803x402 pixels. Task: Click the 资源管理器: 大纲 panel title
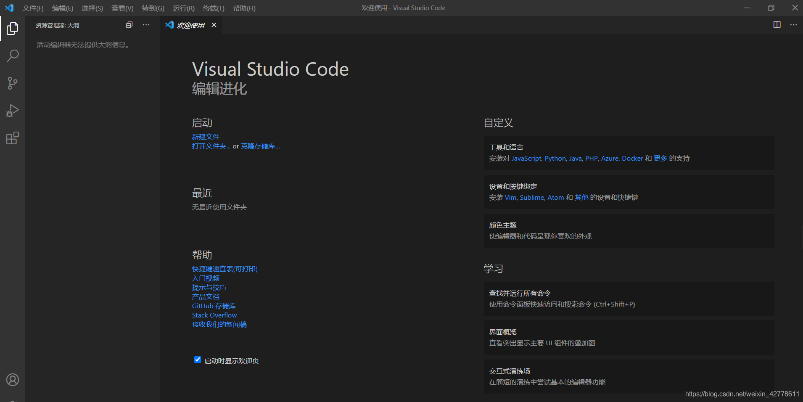(57, 25)
